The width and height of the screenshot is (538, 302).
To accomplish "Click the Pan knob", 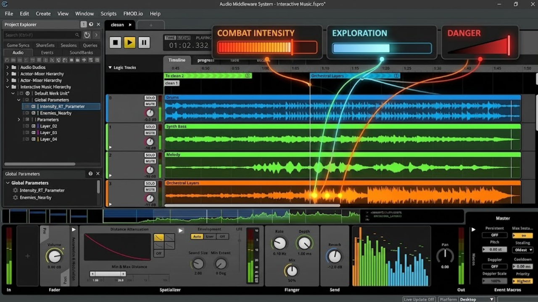I will pos(445,255).
